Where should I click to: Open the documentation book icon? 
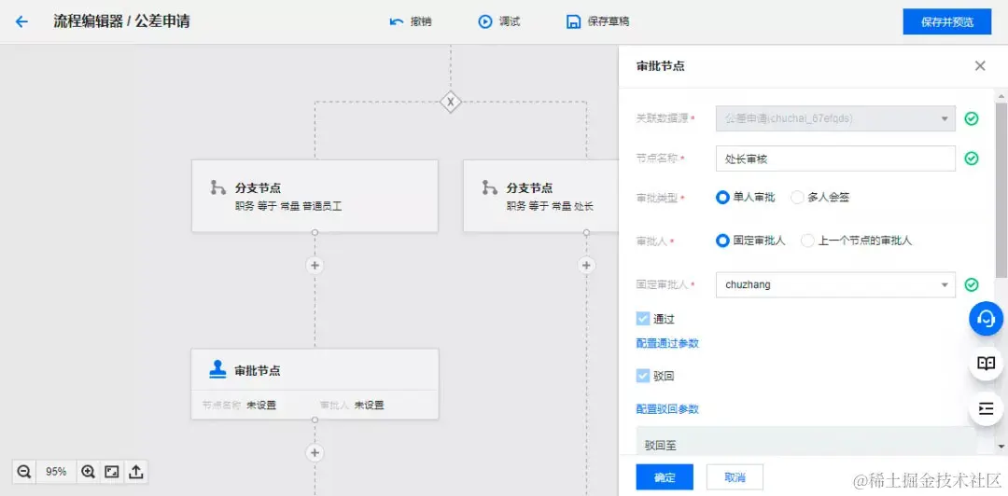pos(987,363)
